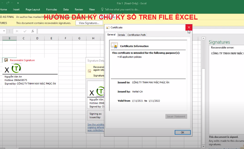Screen dimensions: 244x149
Task: Click the 'Issued to' company name
Action: click(151, 82)
